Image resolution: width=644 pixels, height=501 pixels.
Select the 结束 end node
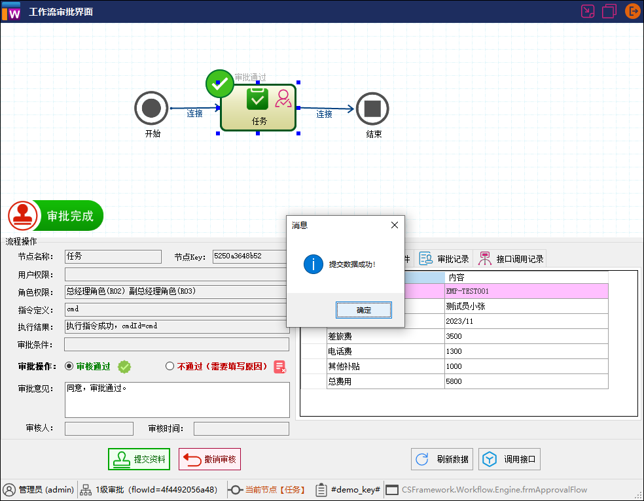click(x=372, y=109)
